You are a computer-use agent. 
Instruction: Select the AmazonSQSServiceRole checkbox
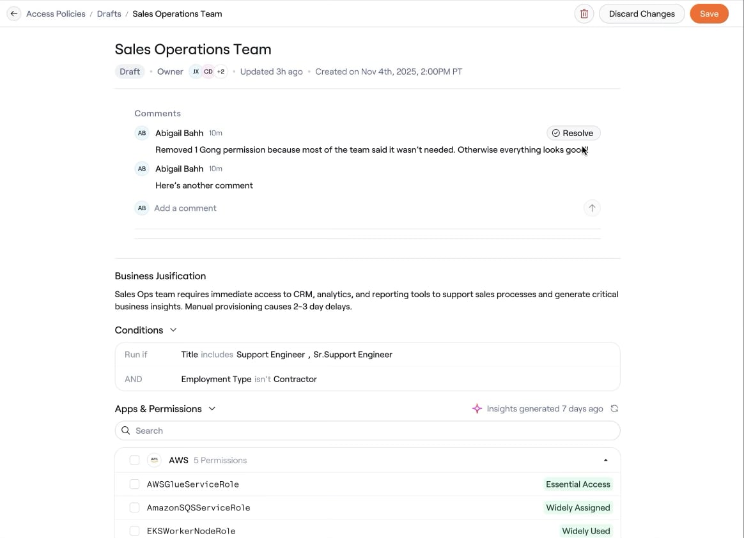click(x=134, y=507)
